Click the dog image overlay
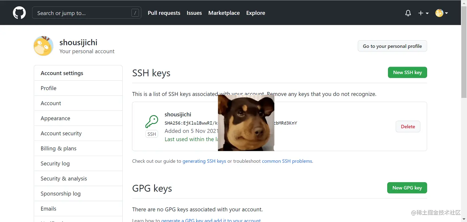This screenshot has width=467, height=222. pos(246,123)
